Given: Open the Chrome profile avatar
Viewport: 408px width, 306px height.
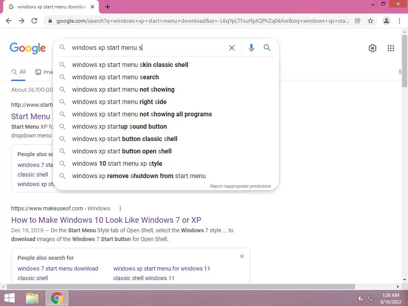Looking at the screenshot, I should (x=386, y=21).
